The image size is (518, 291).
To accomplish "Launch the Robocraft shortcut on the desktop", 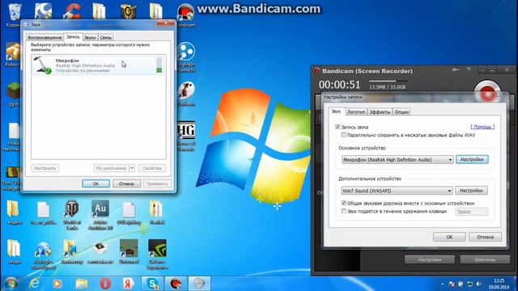I will point(13,54).
